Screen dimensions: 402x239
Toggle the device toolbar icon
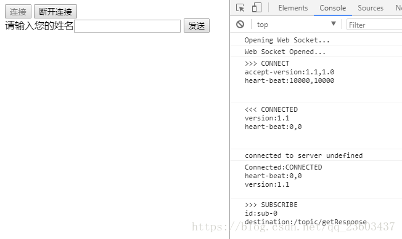coord(256,7)
